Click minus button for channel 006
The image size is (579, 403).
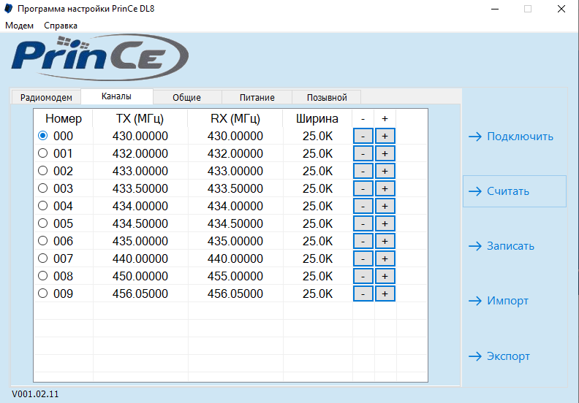(363, 241)
